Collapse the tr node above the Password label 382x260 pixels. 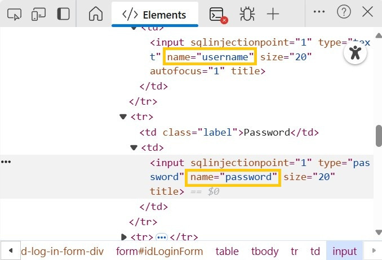(x=123, y=116)
